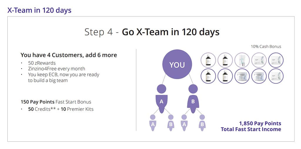Click the Zinzino4Free every month bullet
Viewport: 301px width, 149px height.
tap(57, 68)
